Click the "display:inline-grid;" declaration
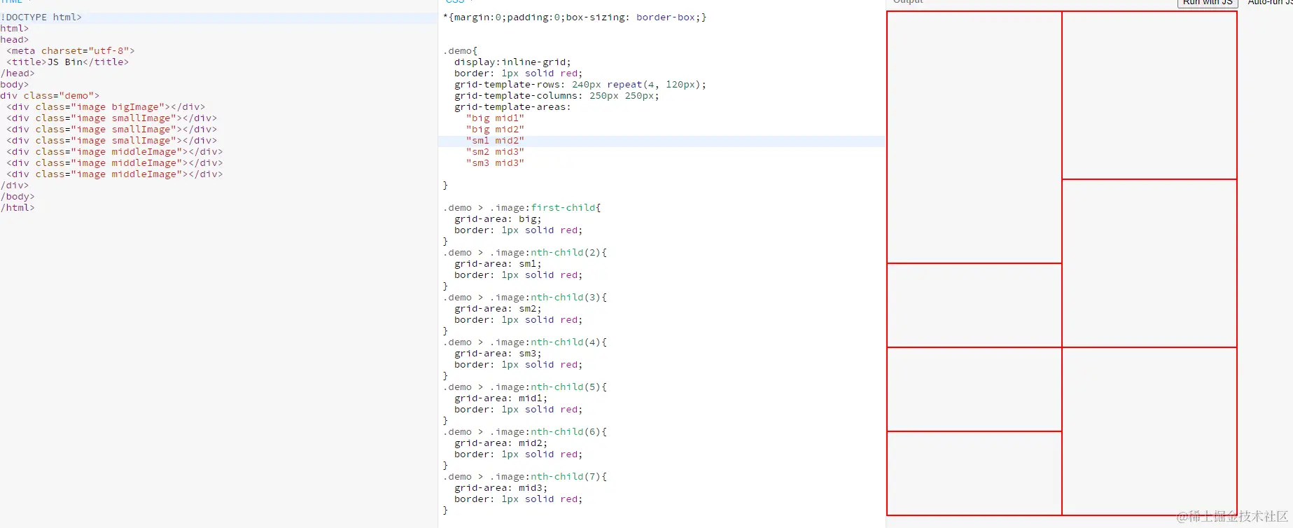1293x528 pixels. tap(512, 62)
